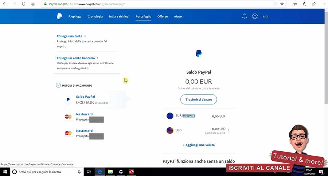
Task: Click chevron next to Collega un conto bancario
Action: click(x=97, y=58)
